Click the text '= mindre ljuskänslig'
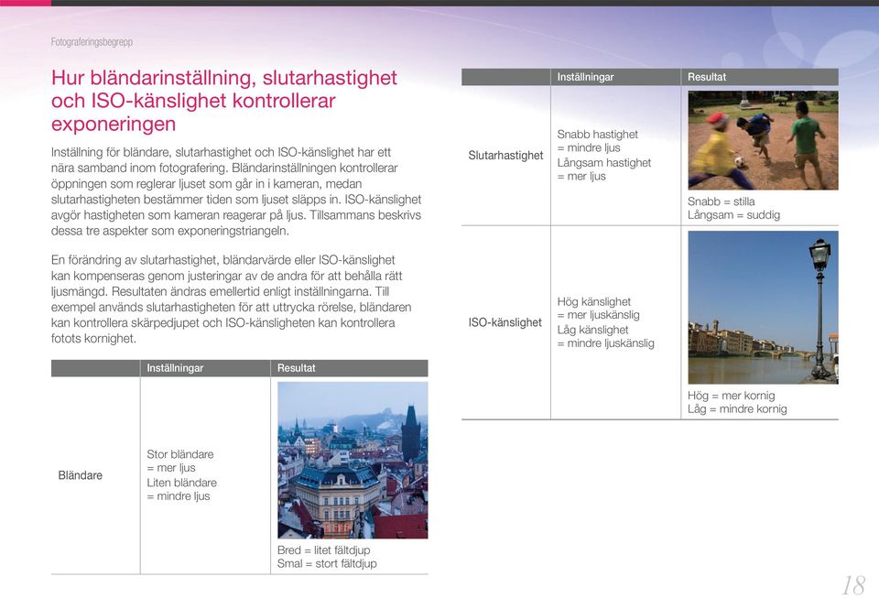Viewport: 879px width, 598px height. 605,343
